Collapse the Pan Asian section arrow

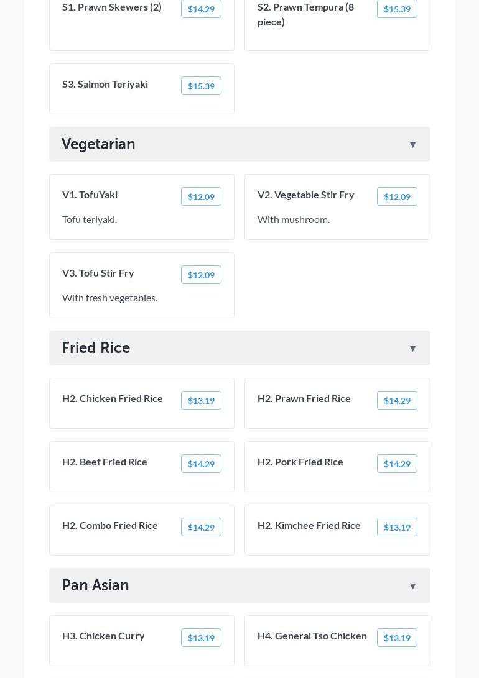(x=412, y=586)
